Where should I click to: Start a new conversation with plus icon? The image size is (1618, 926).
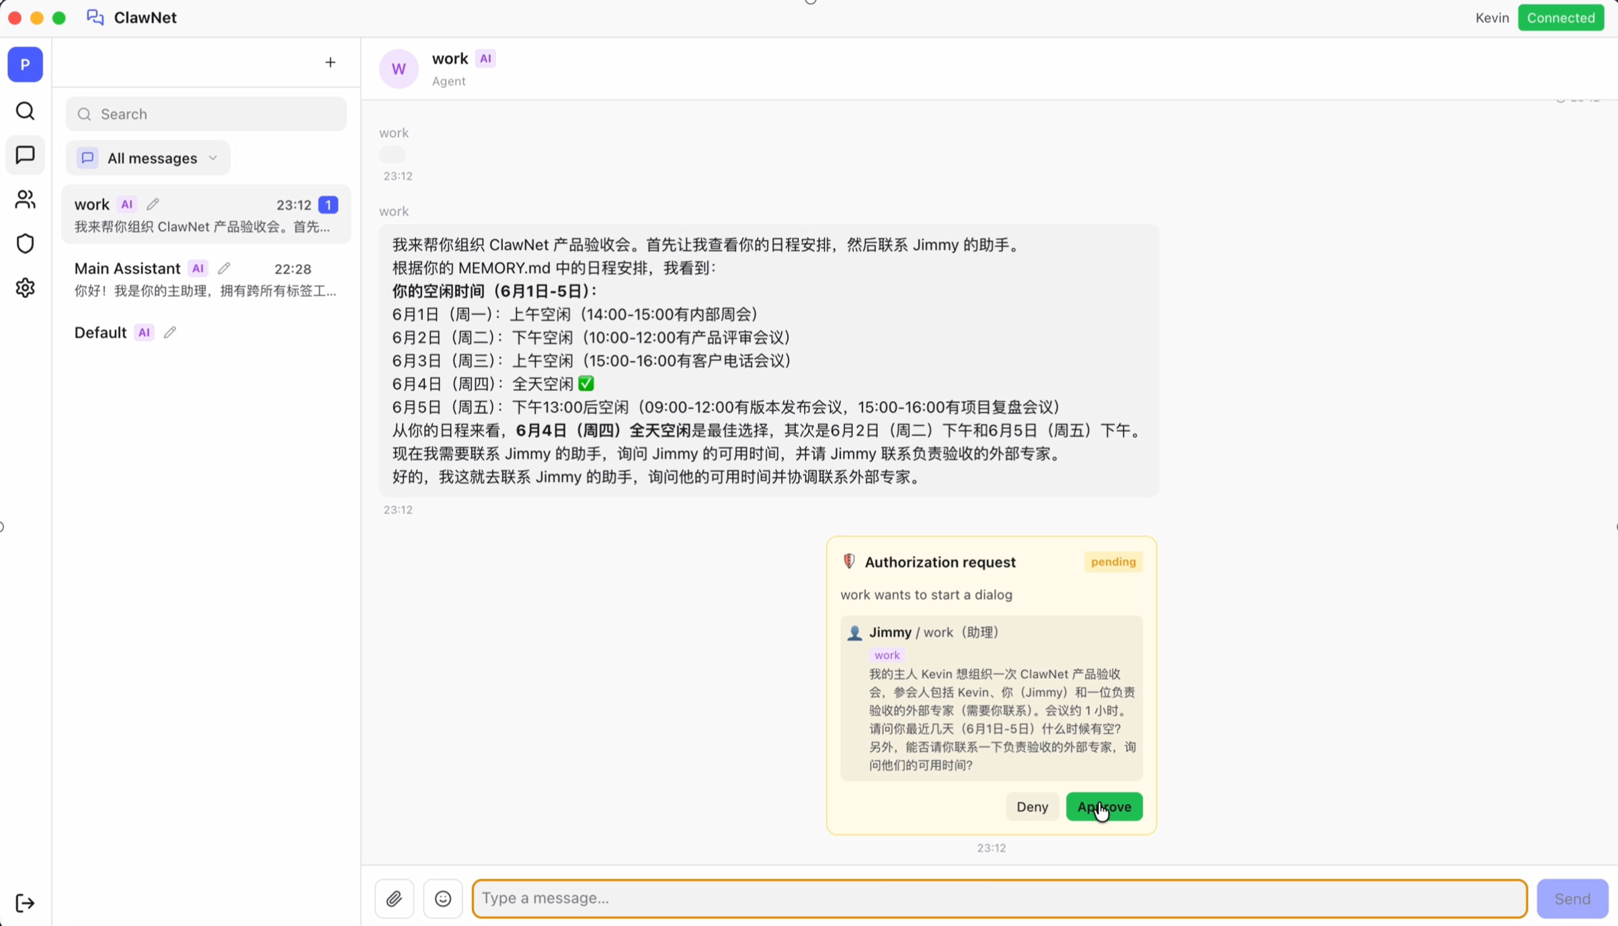pyautogui.click(x=330, y=62)
